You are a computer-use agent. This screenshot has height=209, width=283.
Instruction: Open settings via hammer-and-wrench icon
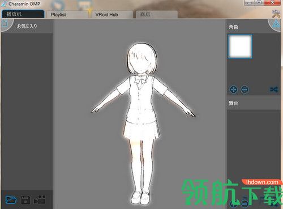[x=276, y=14]
